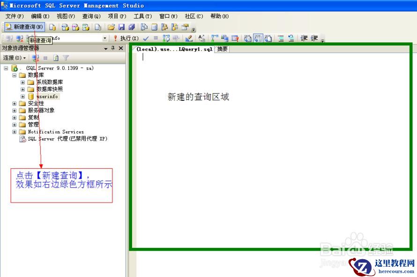Toggle auto-hide pin on Object Explorer
Viewport: 417px width, 277px height.
click(113, 48)
